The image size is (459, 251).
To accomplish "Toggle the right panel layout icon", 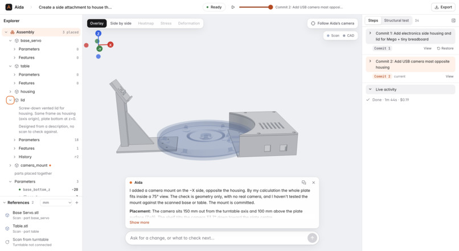I will point(453,20).
